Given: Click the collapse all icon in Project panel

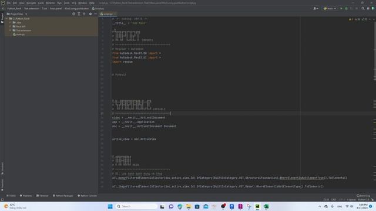Looking at the screenshot, I should point(84,14).
